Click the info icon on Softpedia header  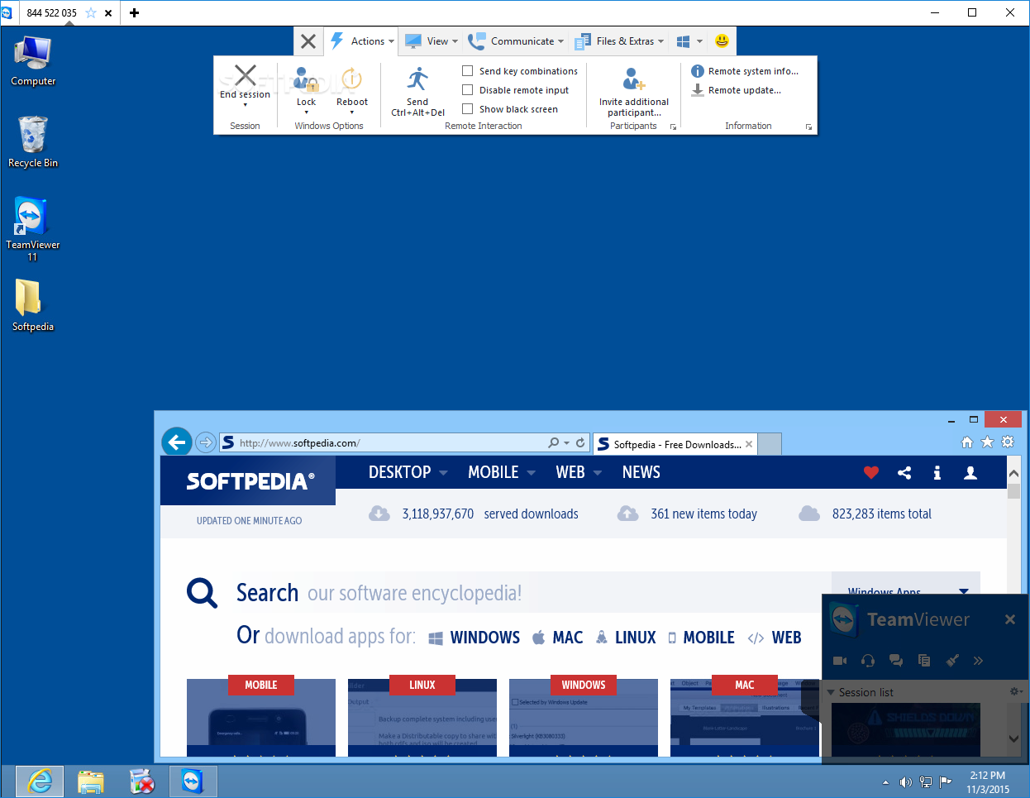click(937, 472)
